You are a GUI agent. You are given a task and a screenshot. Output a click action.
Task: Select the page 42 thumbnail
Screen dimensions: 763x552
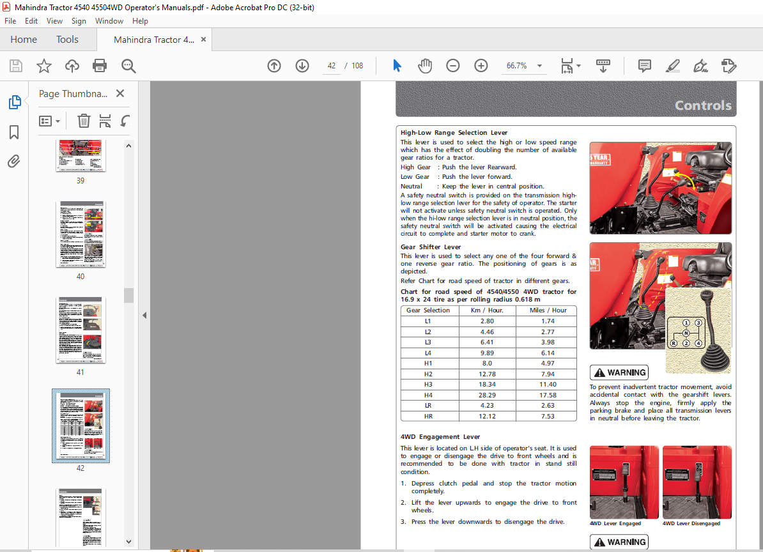click(81, 425)
